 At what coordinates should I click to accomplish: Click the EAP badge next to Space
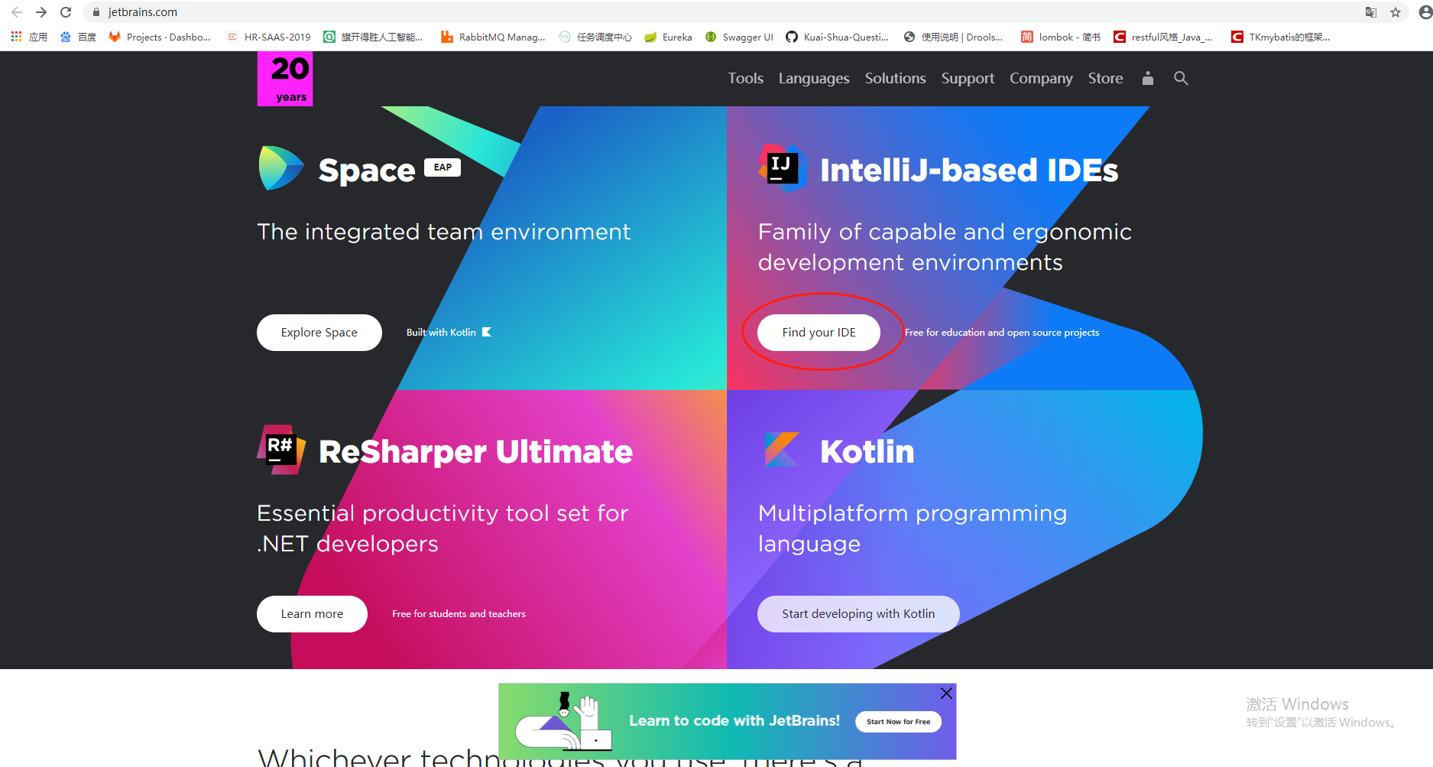[x=443, y=167]
